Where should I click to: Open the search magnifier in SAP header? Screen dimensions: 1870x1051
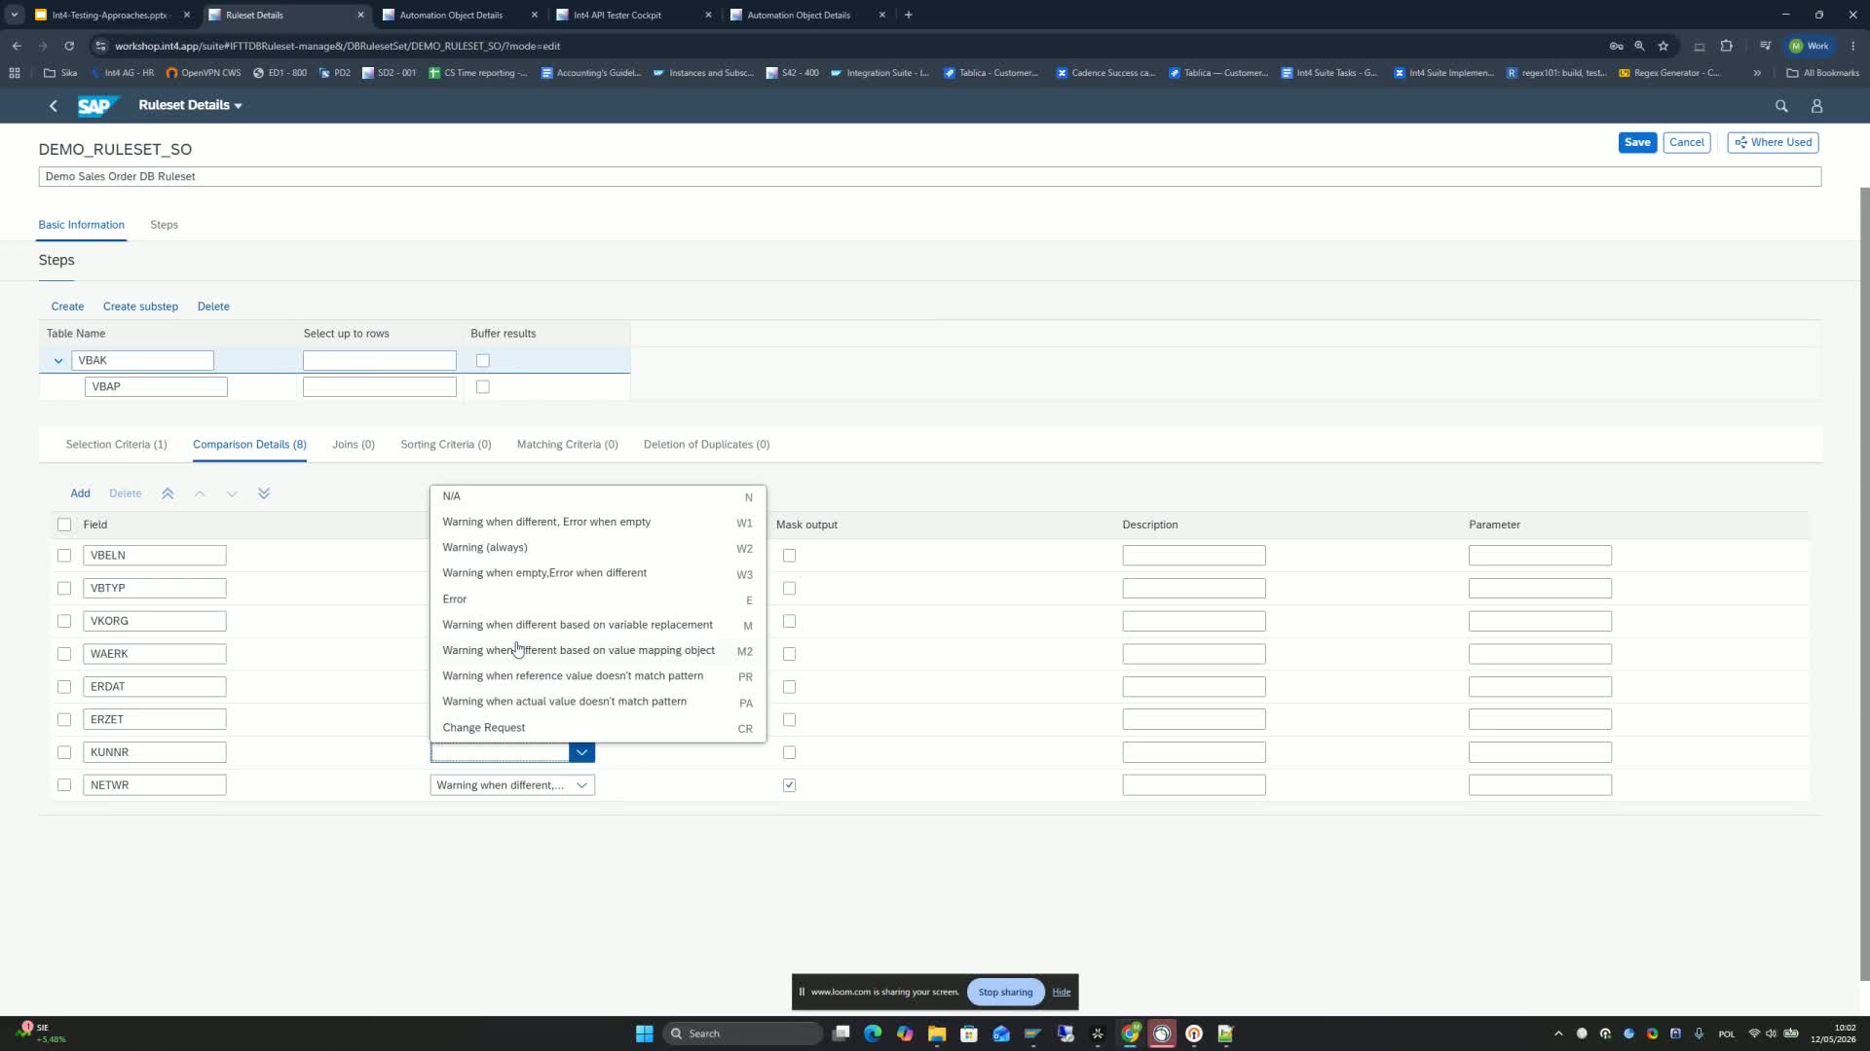(1781, 106)
